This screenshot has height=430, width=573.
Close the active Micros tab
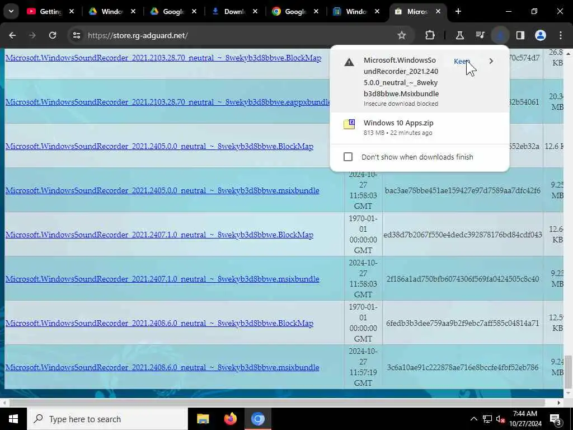click(438, 11)
